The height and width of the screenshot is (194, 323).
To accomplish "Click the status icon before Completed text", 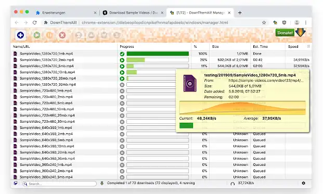I will [102, 183].
